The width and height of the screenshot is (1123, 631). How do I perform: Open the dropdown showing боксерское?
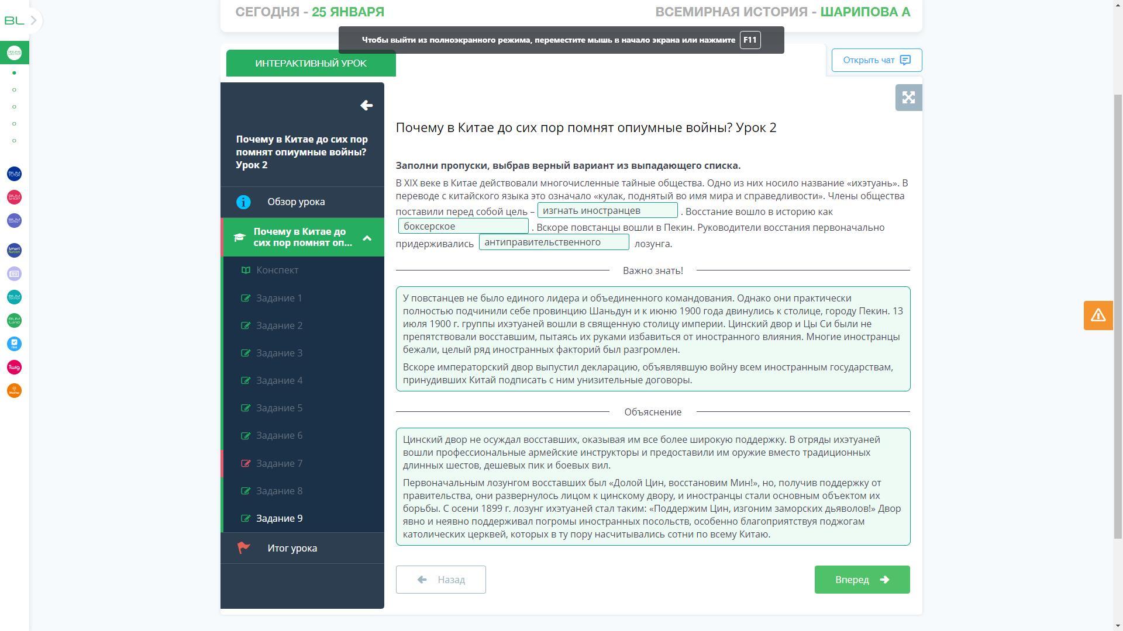pyautogui.click(x=463, y=226)
